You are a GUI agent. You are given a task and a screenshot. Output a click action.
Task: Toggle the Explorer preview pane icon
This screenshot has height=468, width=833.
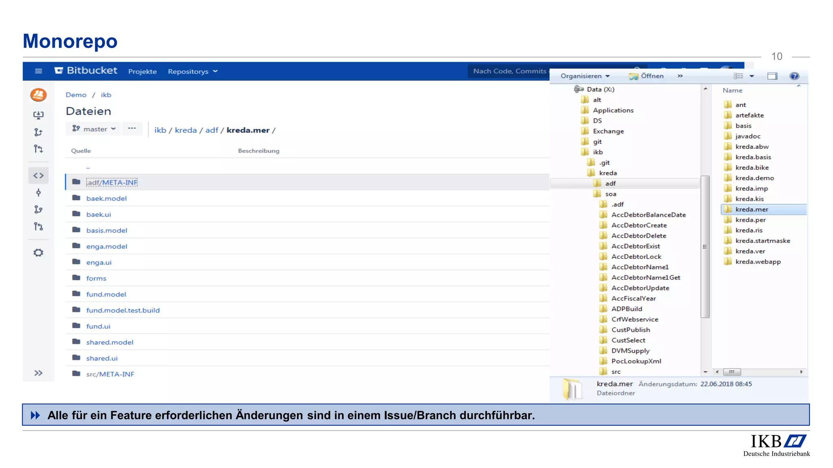pyautogui.click(x=772, y=76)
